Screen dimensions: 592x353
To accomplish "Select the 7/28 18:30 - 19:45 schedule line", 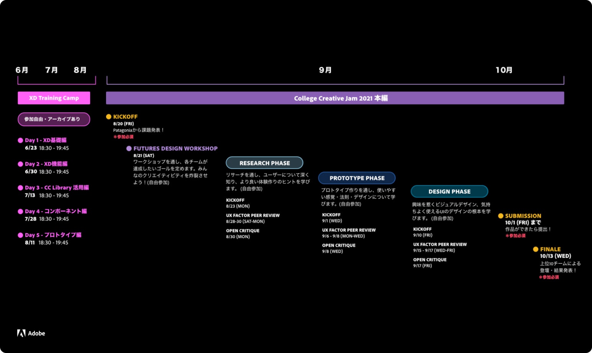I will [47, 219].
